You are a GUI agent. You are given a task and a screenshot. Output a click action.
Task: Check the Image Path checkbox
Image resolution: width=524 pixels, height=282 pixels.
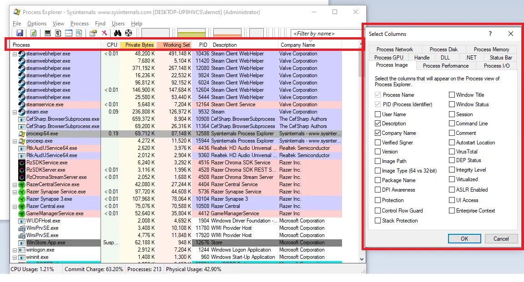click(x=378, y=161)
